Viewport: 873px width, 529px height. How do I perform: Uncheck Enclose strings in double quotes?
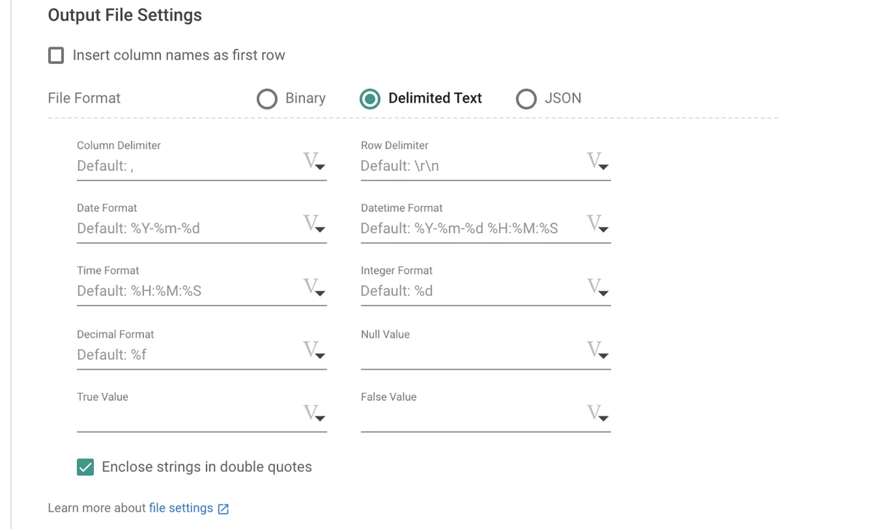[x=85, y=467]
